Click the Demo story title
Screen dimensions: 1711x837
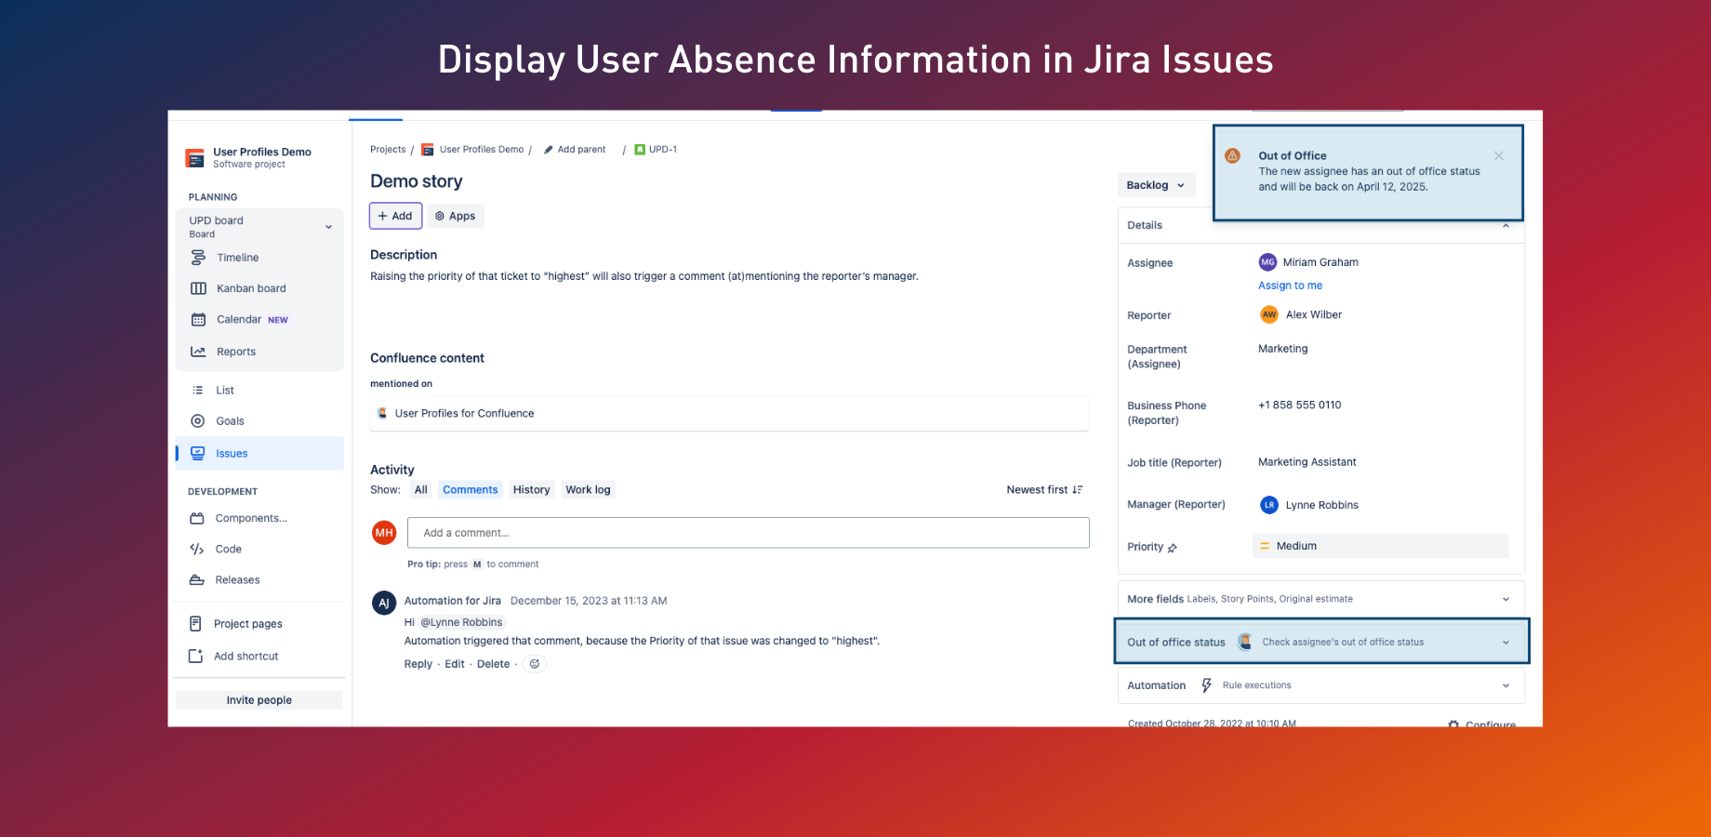click(x=416, y=181)
